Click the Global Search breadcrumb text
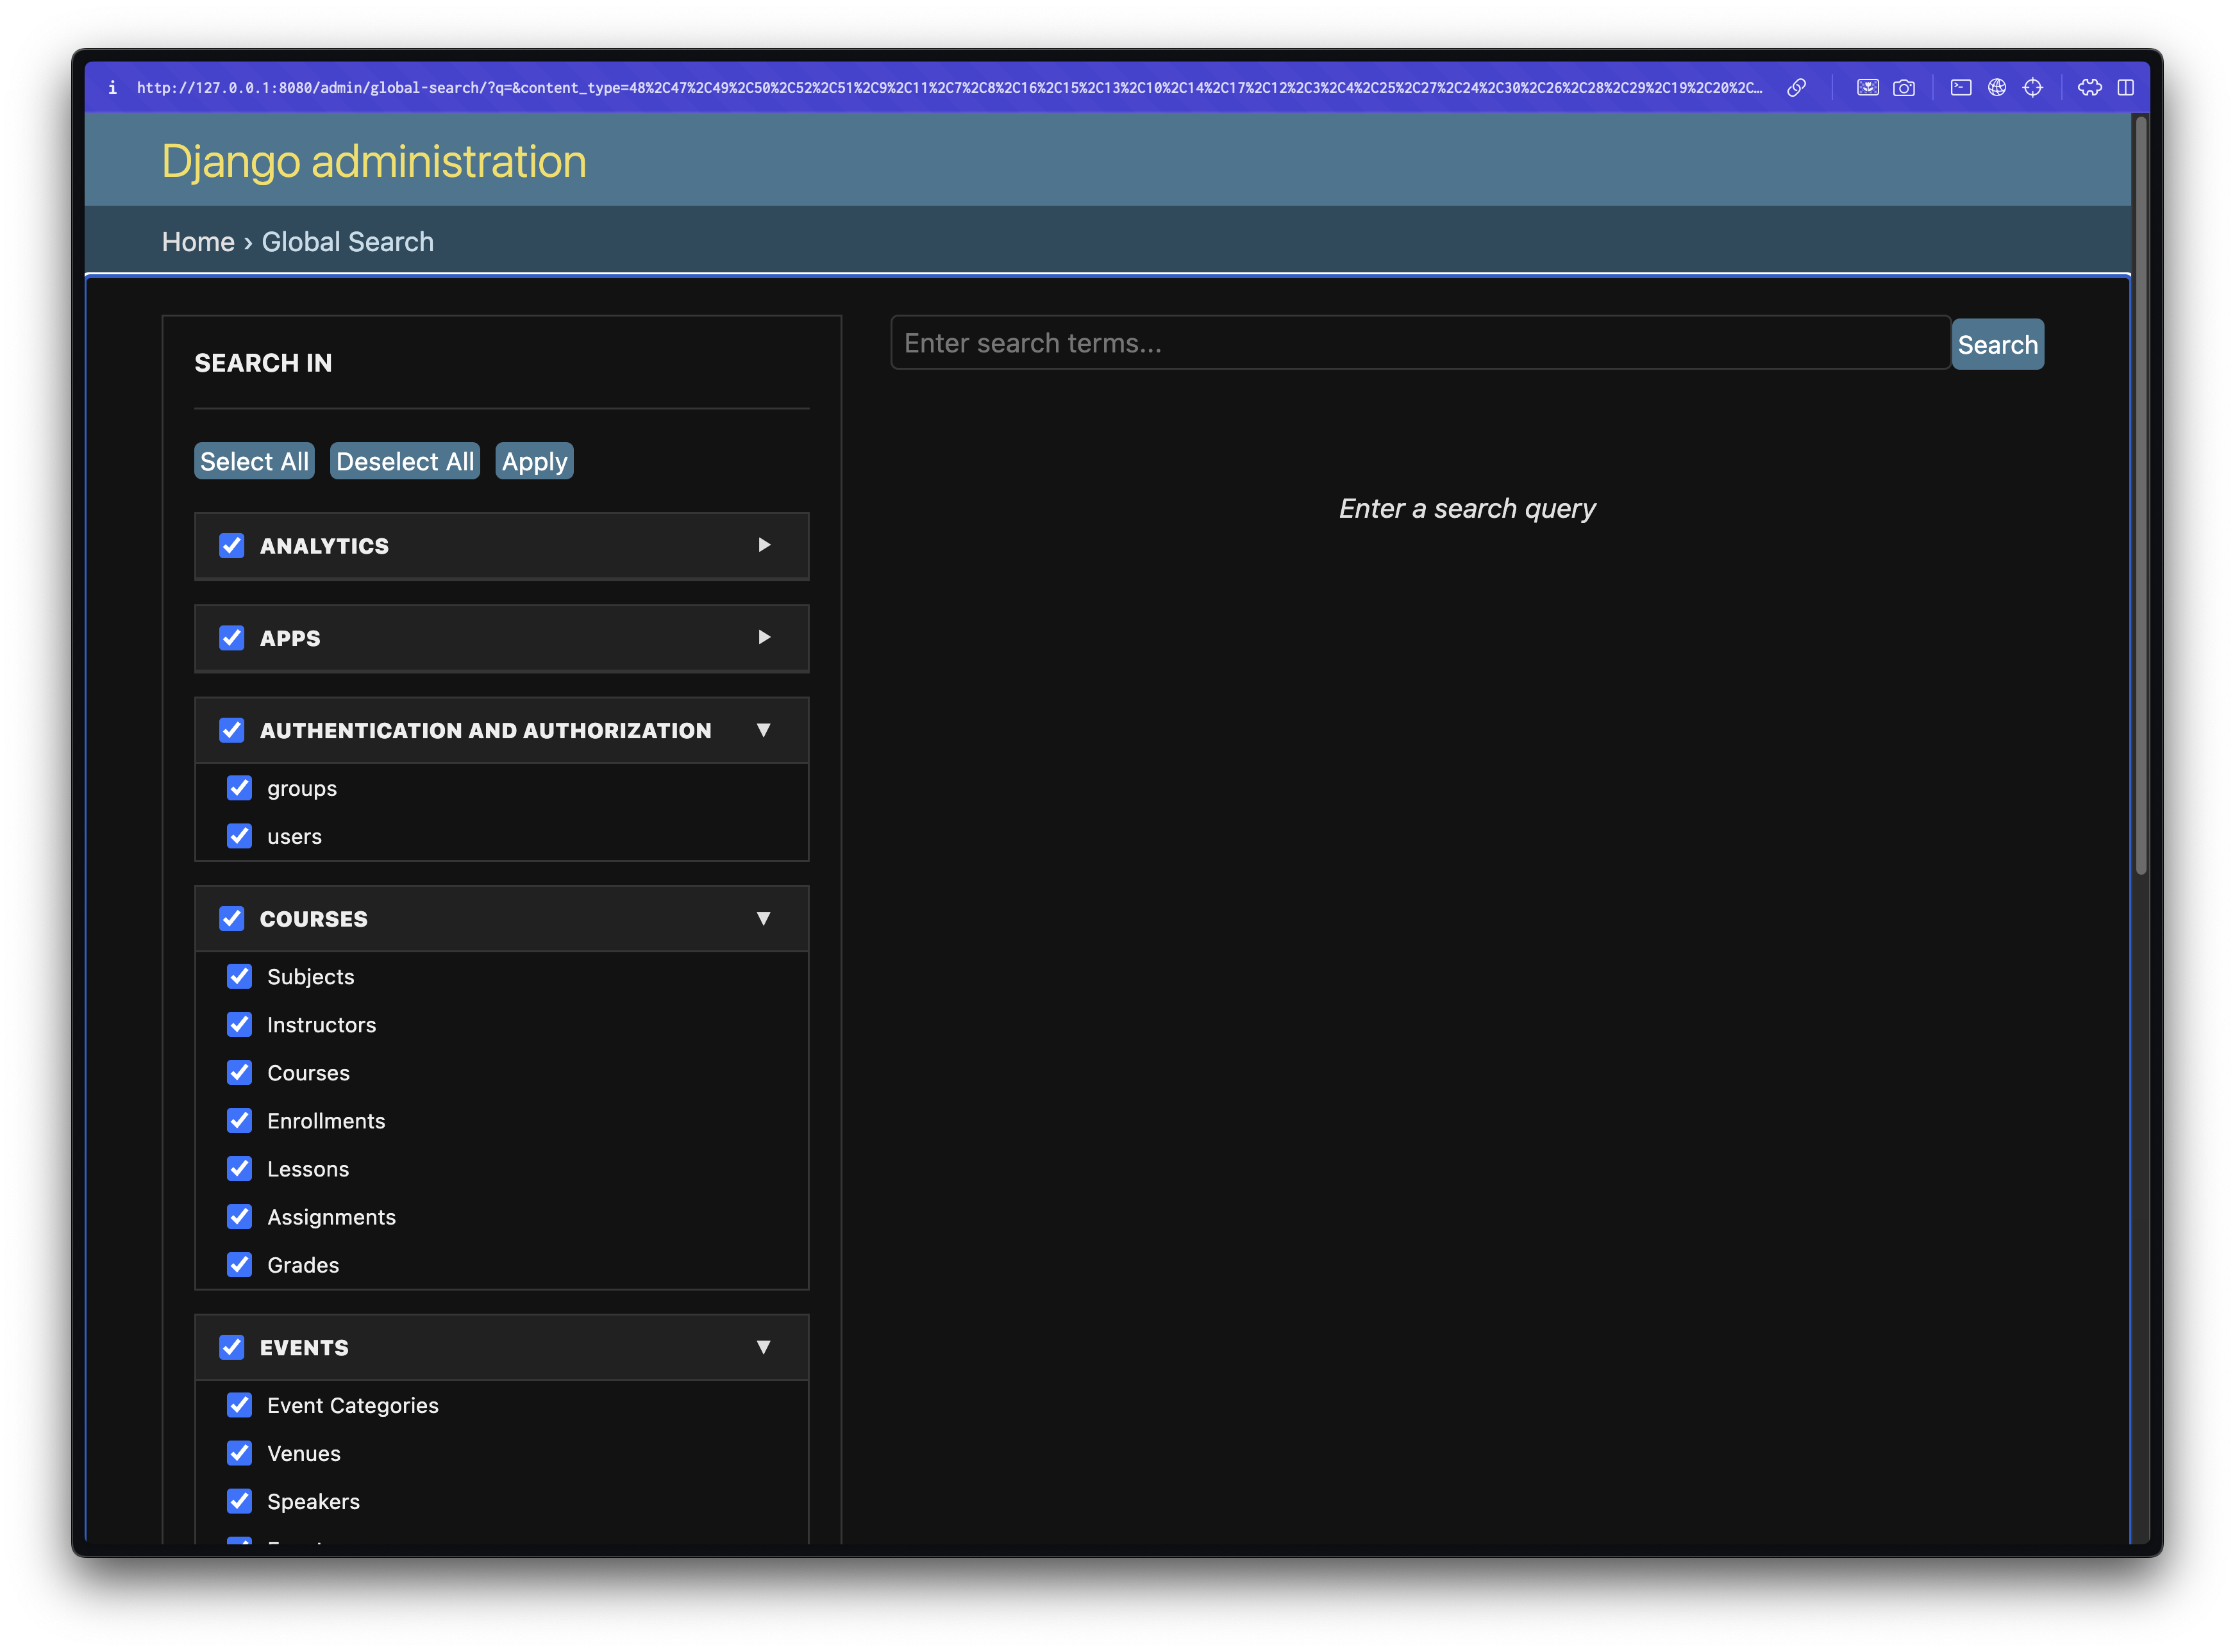This screenshot has width=2235, height=1652. [347, 242]
